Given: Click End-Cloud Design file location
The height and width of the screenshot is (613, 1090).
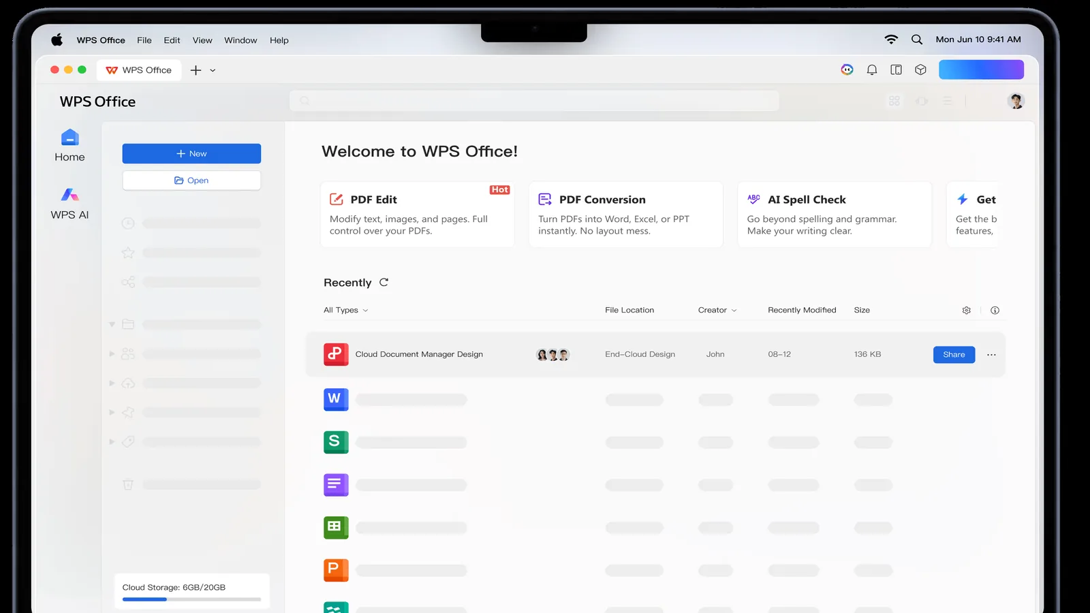Looking at the screenshot, I should (x=640, y=354).
